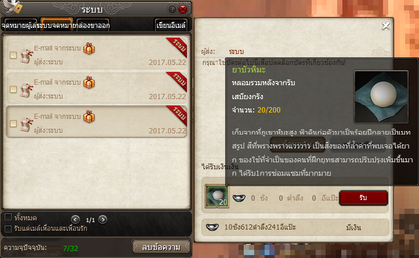
Task: Toggle รับแต่เมล์เพื่อนและเพื่อนรัก checkbox
Action: point(8,228)
